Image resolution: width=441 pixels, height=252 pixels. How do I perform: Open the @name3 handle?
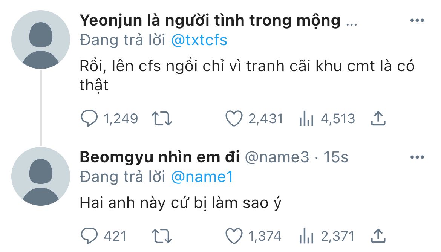tap(277, 157)
